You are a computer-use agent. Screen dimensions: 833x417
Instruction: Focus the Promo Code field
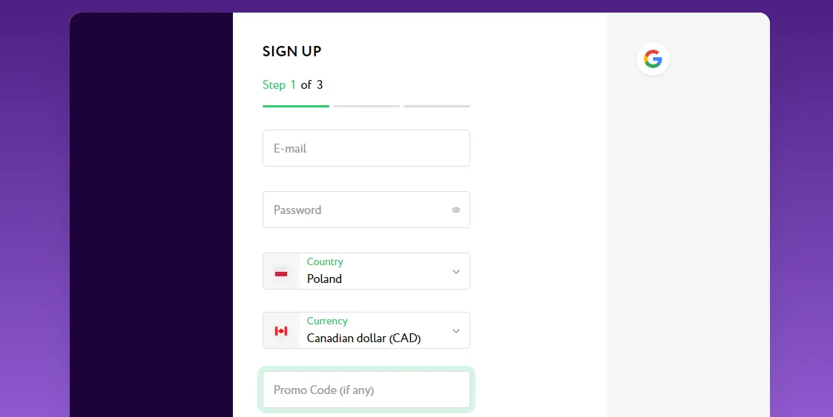(x=366, y=390)
